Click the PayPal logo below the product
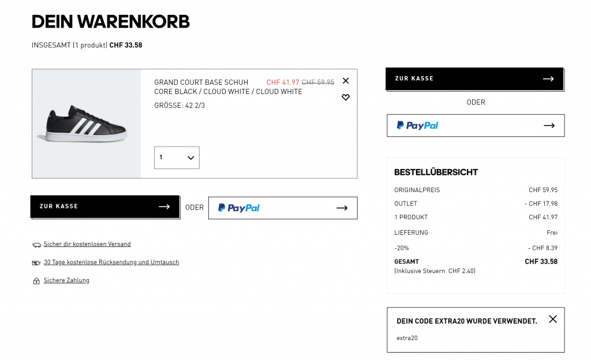This screenshot has width=591, height=363. [x=239, y=208]
